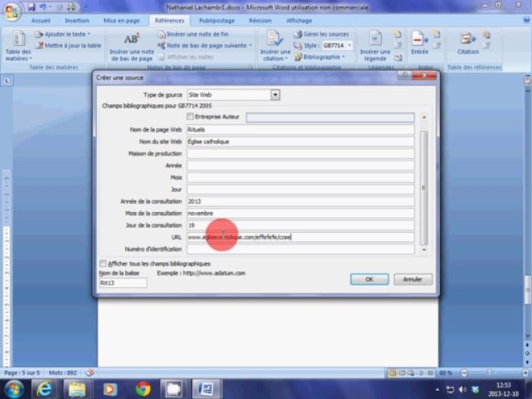Click the volume speaker tray icon

[462, 390]
